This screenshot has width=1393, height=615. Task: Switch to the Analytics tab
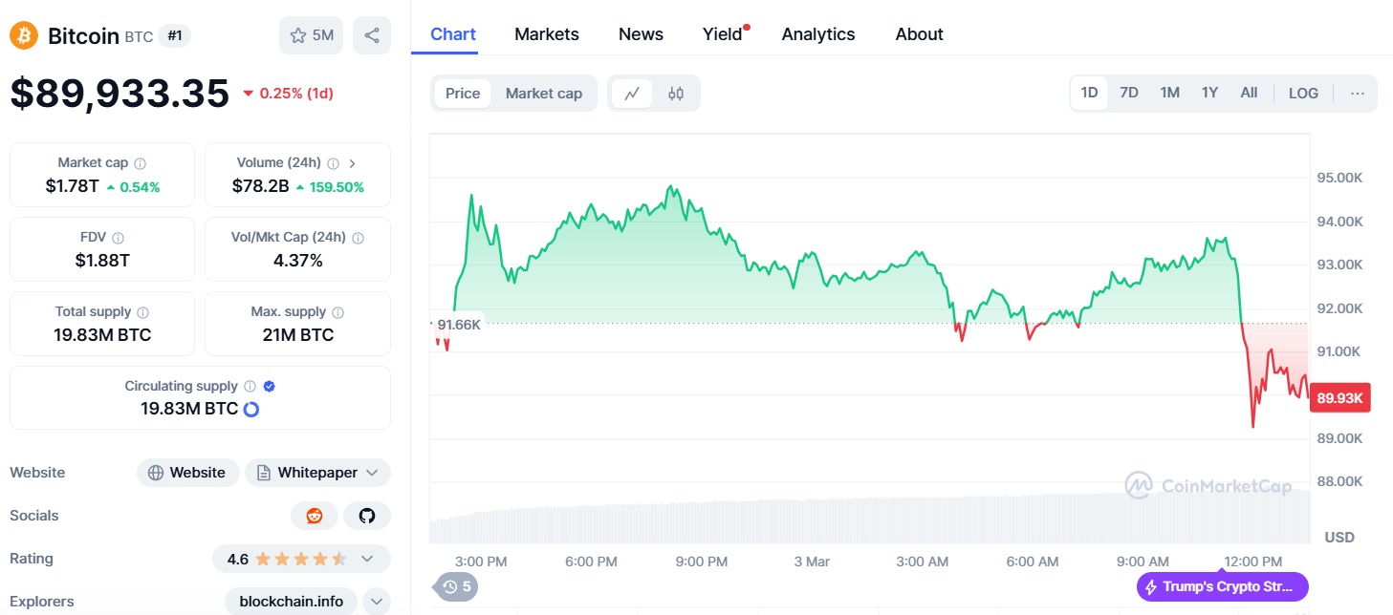coord(818,34)
